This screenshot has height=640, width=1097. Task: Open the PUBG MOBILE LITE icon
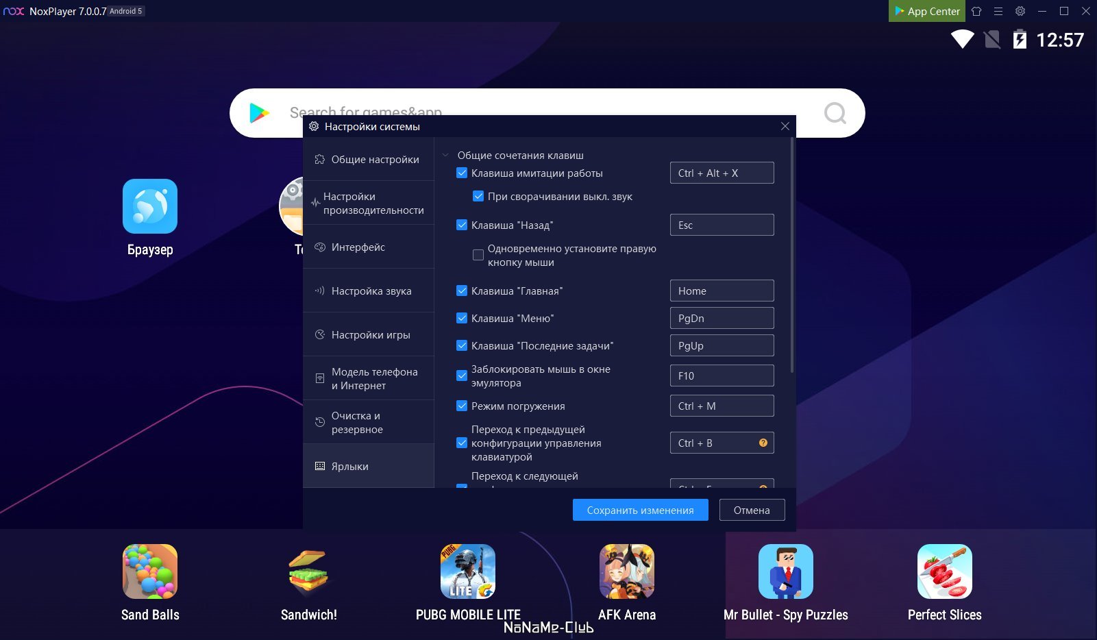coord(468,571)
